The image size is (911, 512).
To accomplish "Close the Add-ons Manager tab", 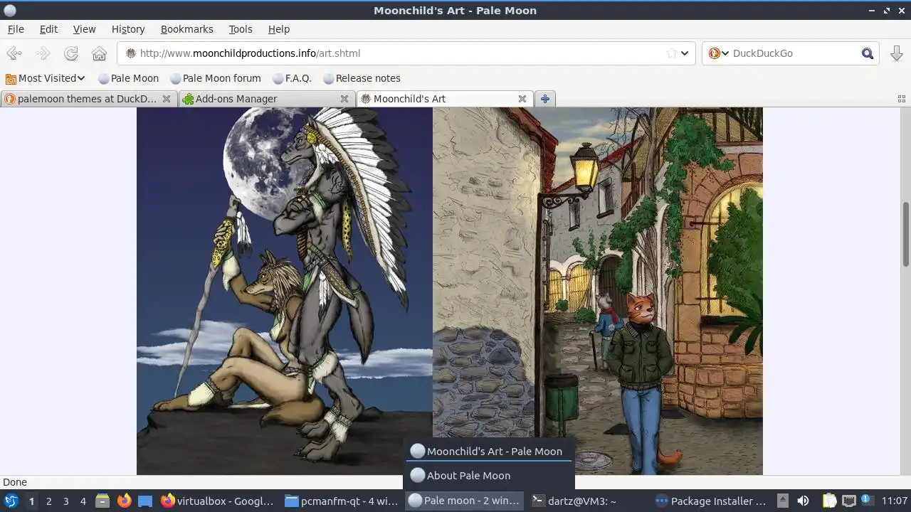I will point(344,99).
